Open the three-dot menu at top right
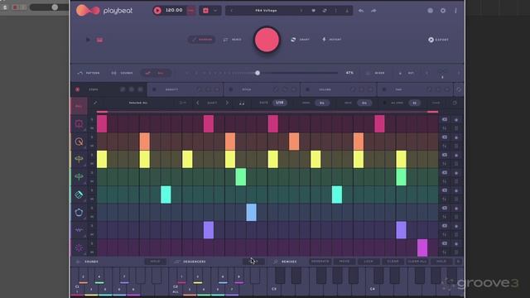 455,11
